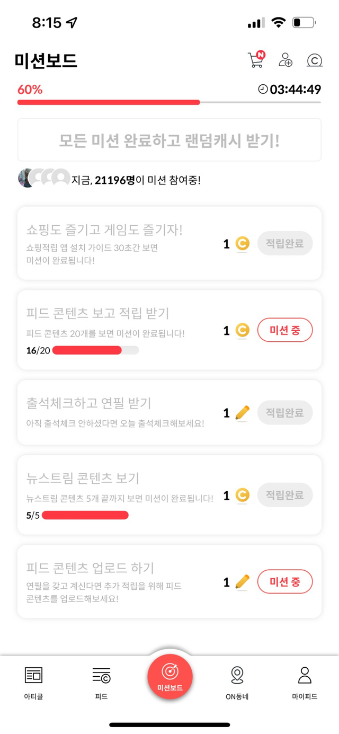Tap 적립완료 button on 뉴스트림 콘텐츠 mission

coord(285,495)
